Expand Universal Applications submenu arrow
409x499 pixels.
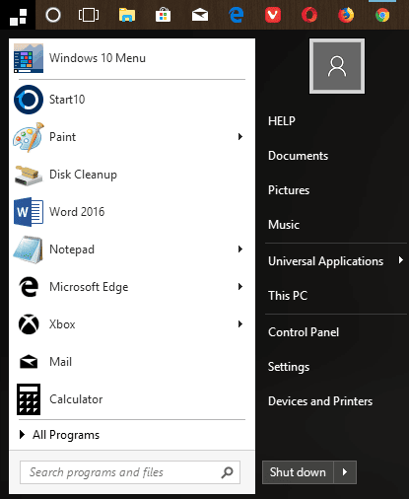(x=400, y=260)
